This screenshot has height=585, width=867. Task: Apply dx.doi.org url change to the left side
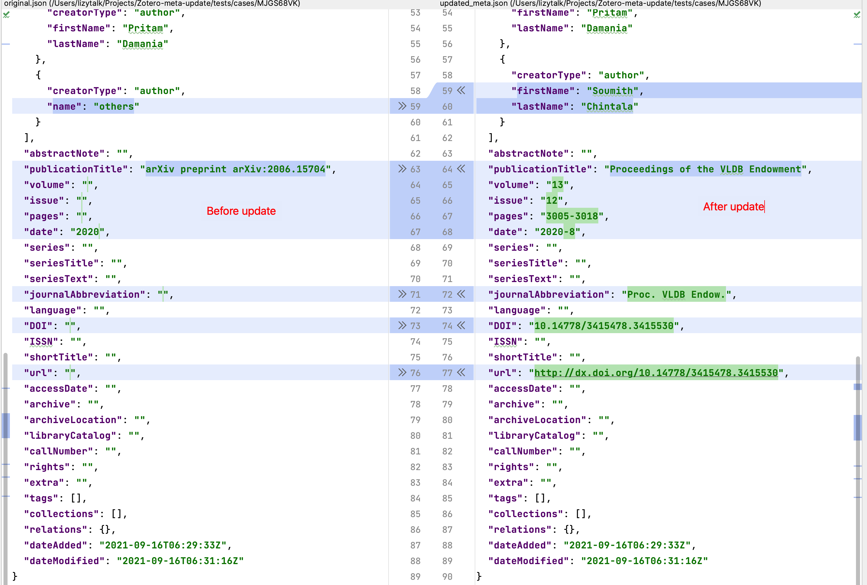(x=461, y=373)
